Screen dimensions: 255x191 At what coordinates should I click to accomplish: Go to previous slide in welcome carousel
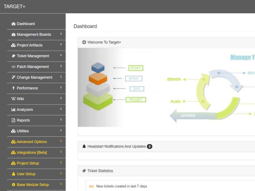tap(101, 52)
